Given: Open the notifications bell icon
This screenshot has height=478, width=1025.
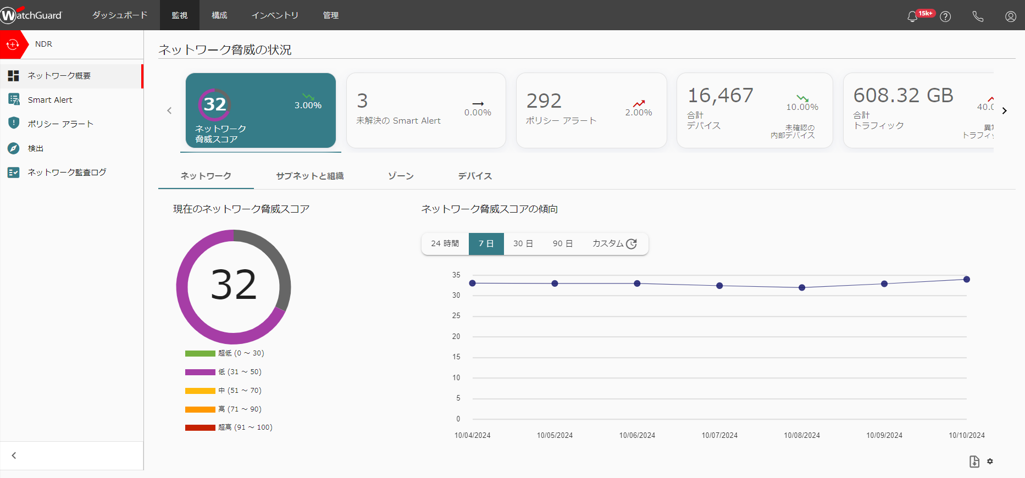Looking at the screenshot, I should [x=912, y=16].
